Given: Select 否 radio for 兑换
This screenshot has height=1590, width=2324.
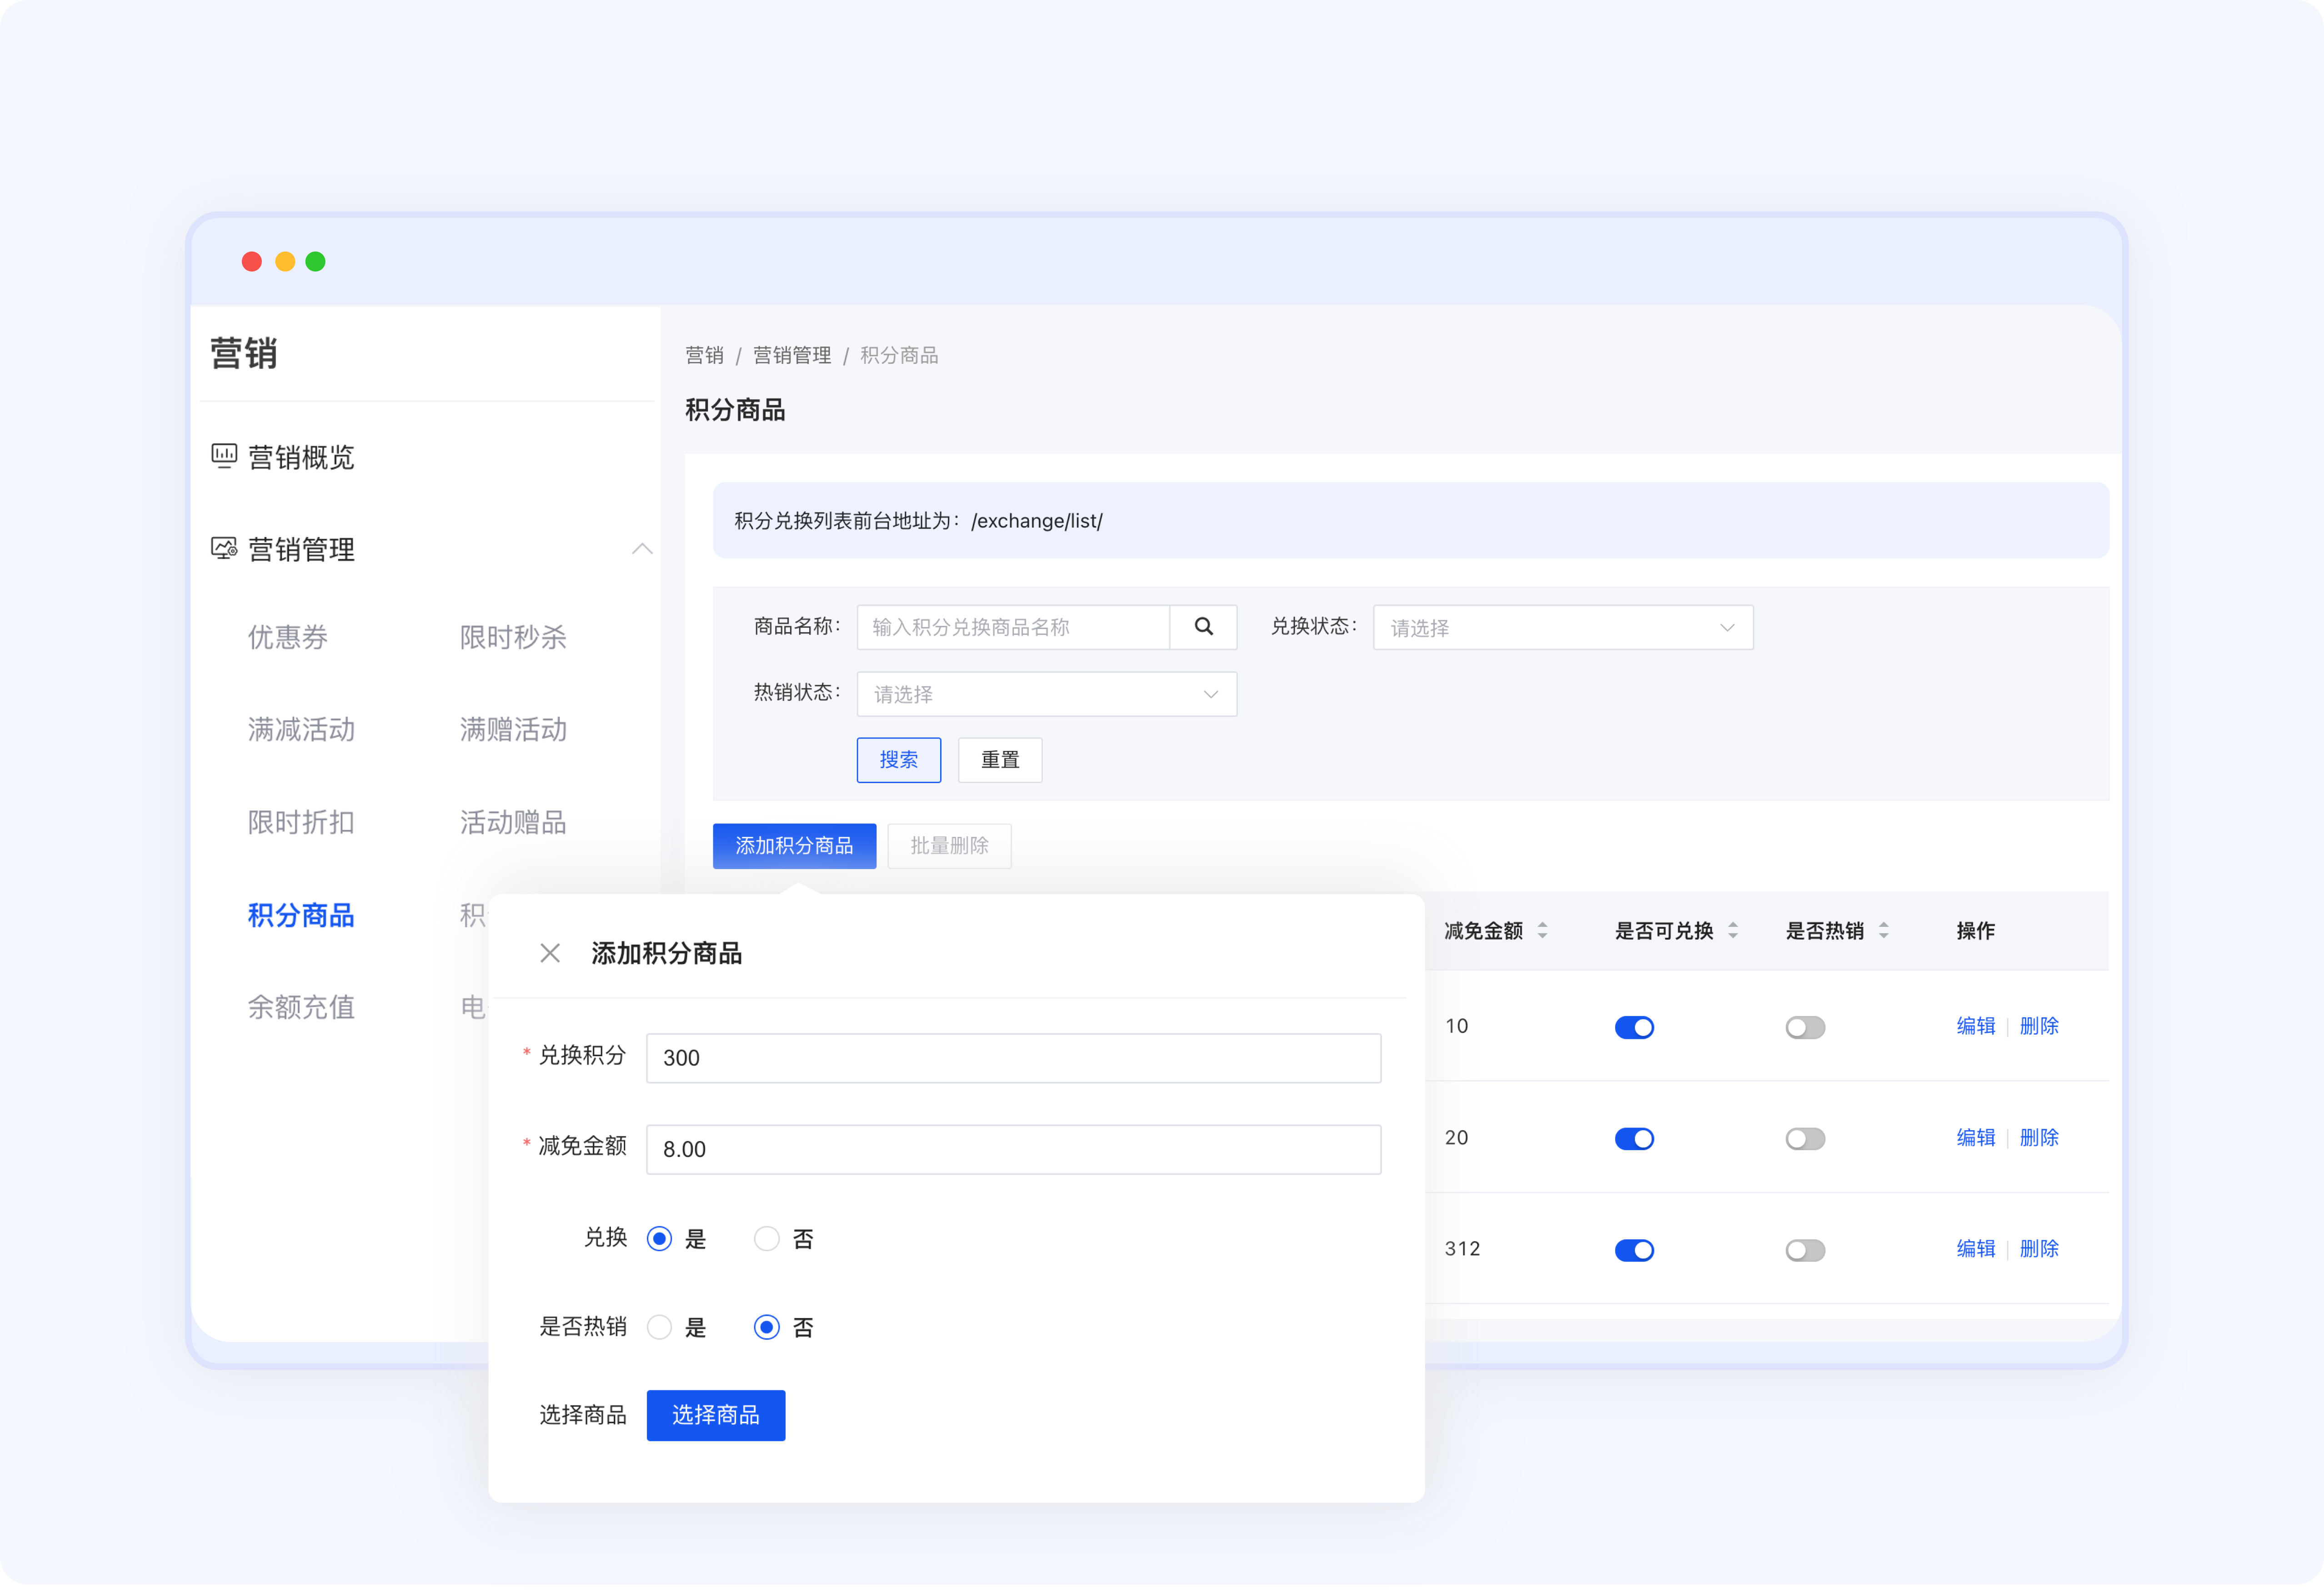Looking at the screenshot, I should click(766, 1239).
